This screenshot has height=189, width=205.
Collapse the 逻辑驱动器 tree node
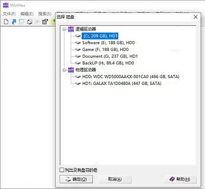64,29
